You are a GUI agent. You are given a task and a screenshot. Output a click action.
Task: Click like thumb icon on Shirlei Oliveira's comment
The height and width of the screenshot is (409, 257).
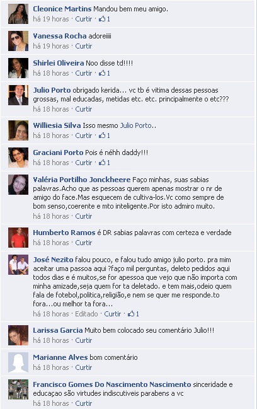(x=102, y=73)
